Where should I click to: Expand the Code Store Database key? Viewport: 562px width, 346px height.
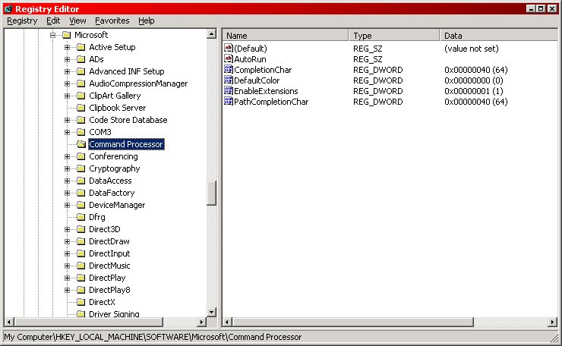click(x=67, y=120)
